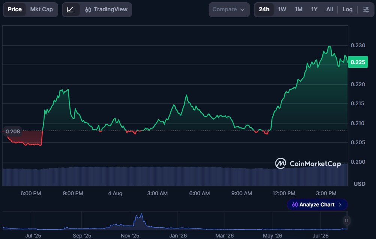Screen dimensions: 376x239
Task: Select the 1Y time range
Action: 314,10
